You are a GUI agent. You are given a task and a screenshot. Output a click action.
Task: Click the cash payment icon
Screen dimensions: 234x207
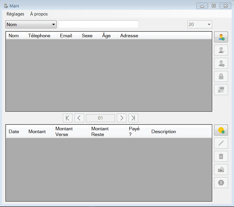[x=221, y=169]
